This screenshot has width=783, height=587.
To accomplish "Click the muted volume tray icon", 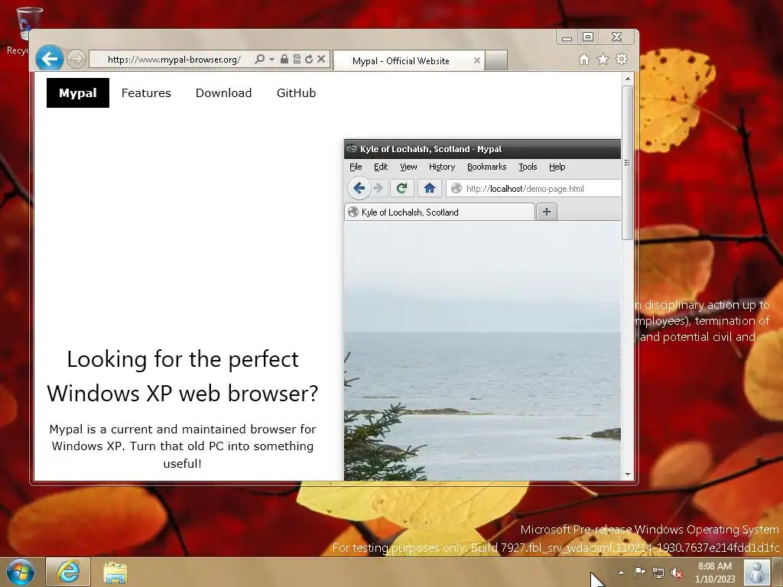I will 677,573.
